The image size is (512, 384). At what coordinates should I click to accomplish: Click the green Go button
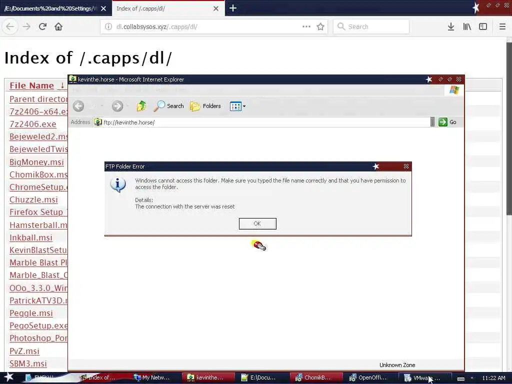[x=447, y=122]
